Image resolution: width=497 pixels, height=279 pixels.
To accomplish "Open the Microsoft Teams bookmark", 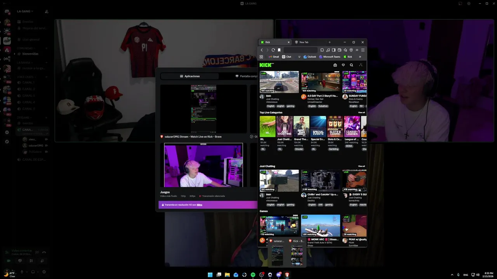I will tap(330, 57).
